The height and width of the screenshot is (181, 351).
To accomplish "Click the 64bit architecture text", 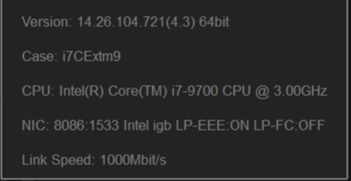I will (214, 22).
